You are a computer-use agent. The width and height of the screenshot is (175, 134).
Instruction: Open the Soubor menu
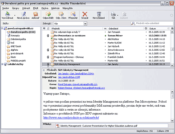[x=6, y=8]
